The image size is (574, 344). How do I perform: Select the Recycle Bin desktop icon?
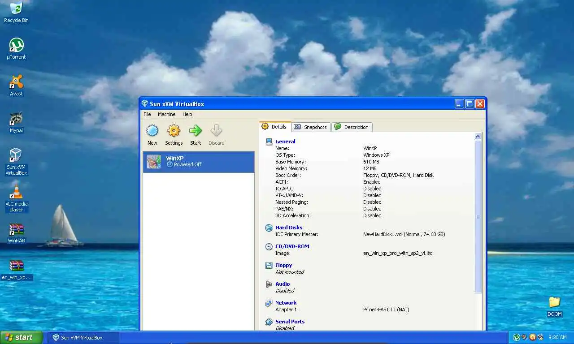click(x=16, y=12)
